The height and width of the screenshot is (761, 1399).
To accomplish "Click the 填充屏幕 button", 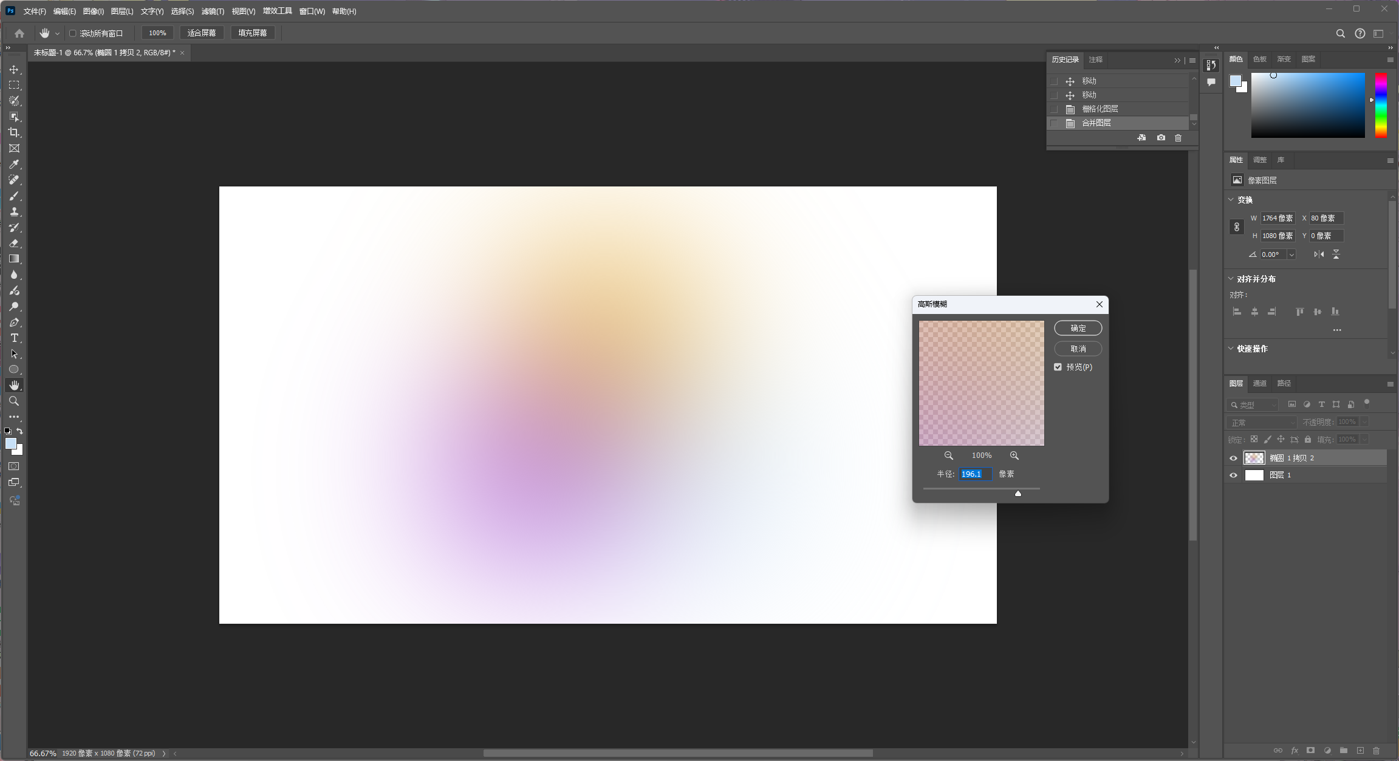I will (x=253, y=33).
